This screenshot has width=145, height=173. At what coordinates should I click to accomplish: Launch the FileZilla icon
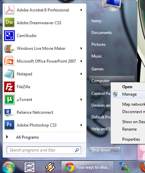click(x=9, y=87)
